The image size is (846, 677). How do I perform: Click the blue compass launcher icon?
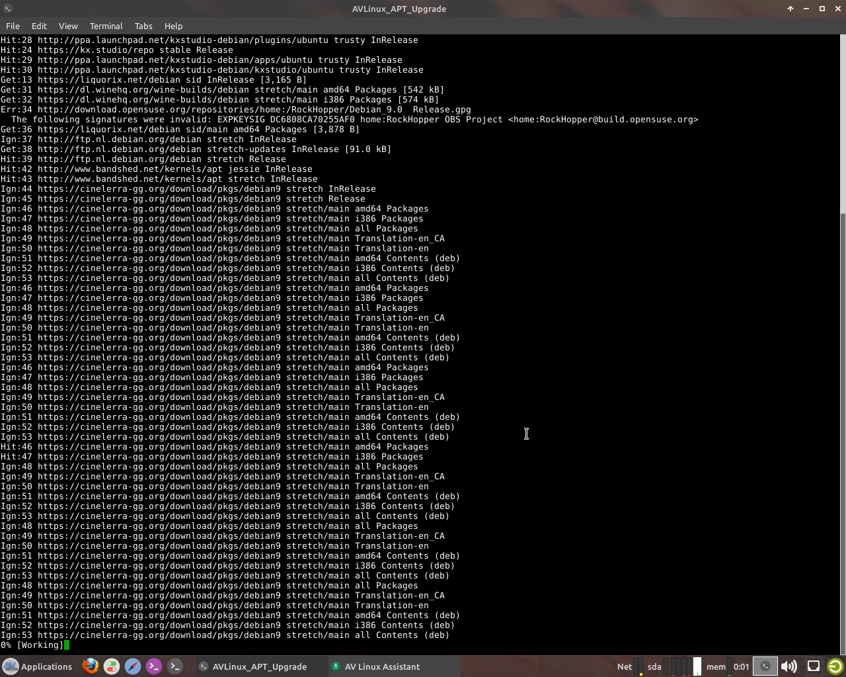pyautogui.click(x=133, y=666)
